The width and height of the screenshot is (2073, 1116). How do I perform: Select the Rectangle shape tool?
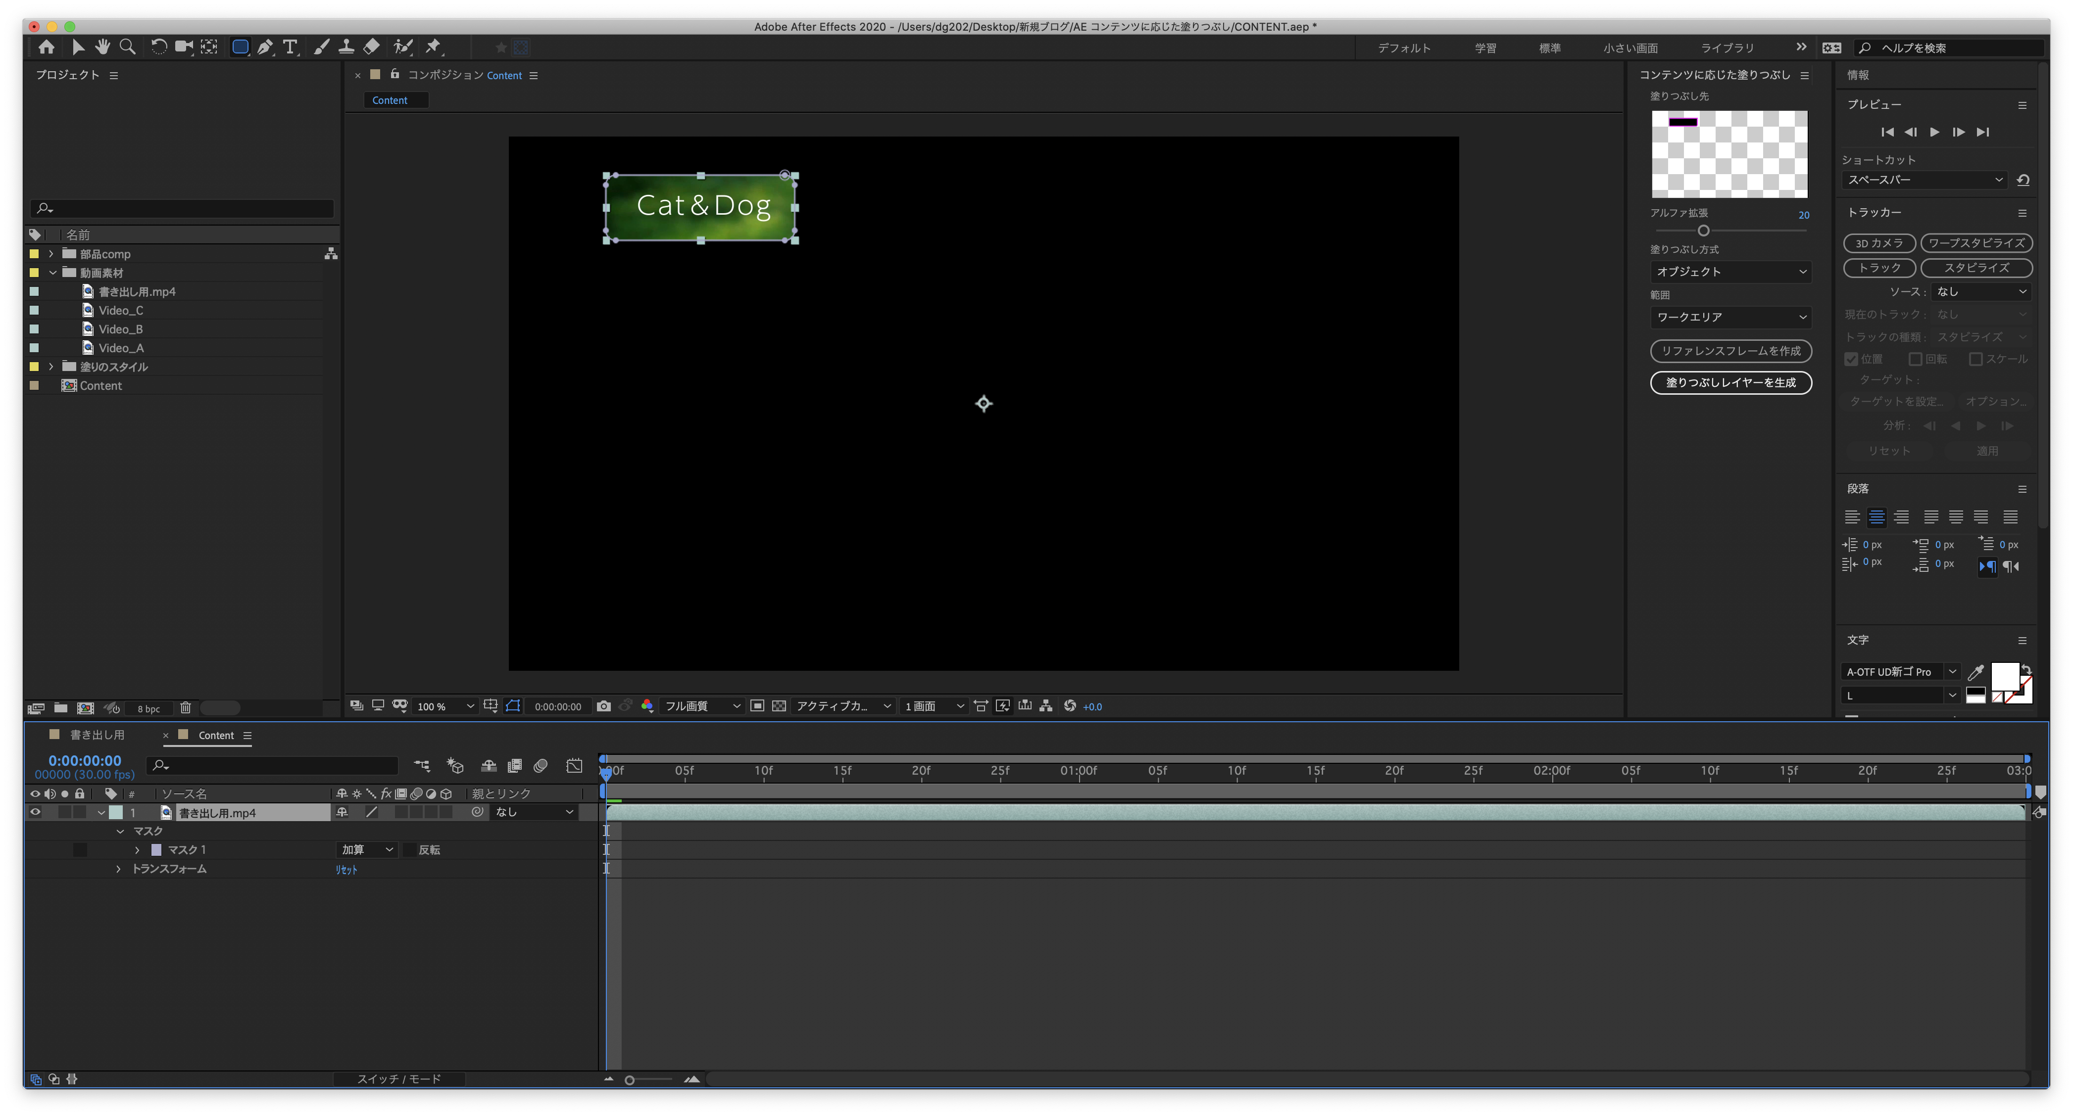click(240, 46)
